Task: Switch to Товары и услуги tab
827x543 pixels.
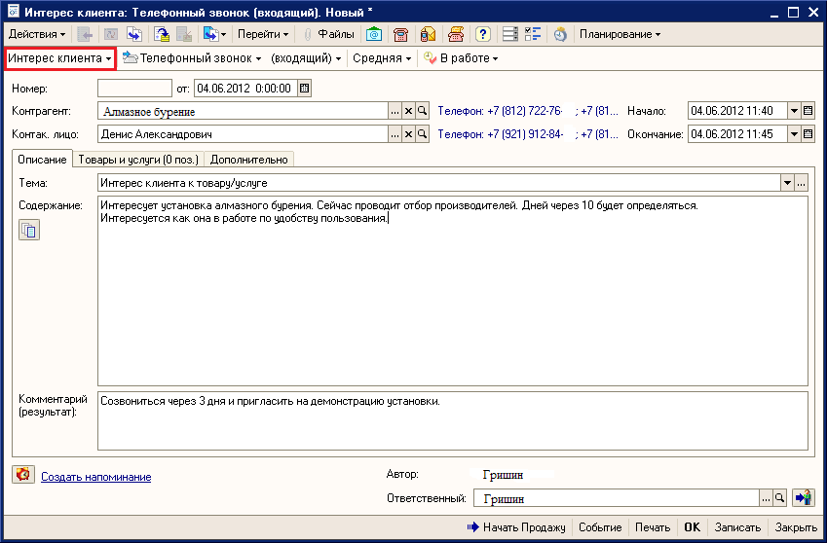Action: click(138, 160)
